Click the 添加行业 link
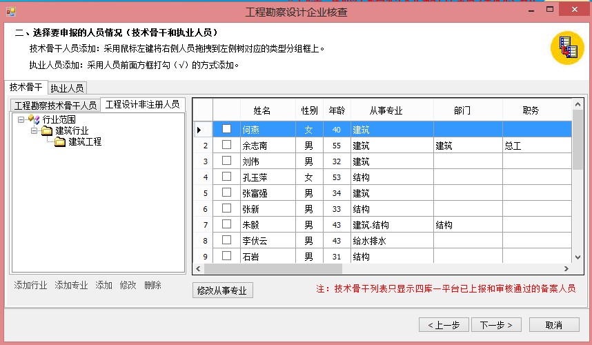This screenshot has width=592, height=345. pos(31,286)
